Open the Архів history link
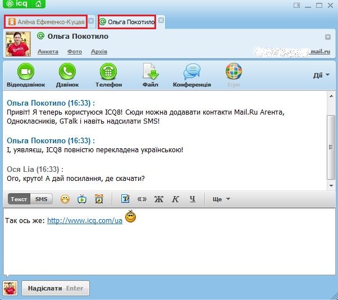The image size is (338, 300). click(x=99, y=52)
